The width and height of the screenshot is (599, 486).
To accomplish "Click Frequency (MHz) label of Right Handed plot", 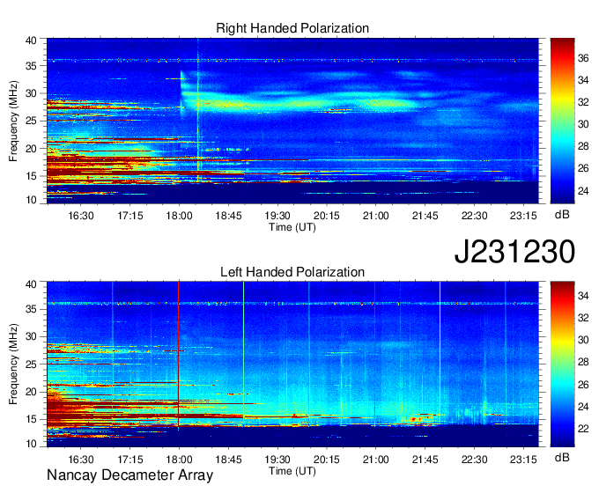I will [13, 121].
